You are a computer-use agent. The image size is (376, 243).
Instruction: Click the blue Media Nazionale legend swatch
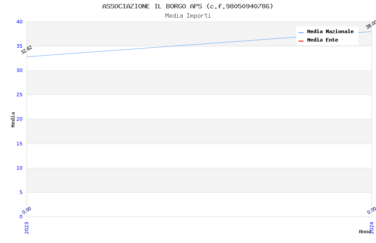tap(301, 32)
